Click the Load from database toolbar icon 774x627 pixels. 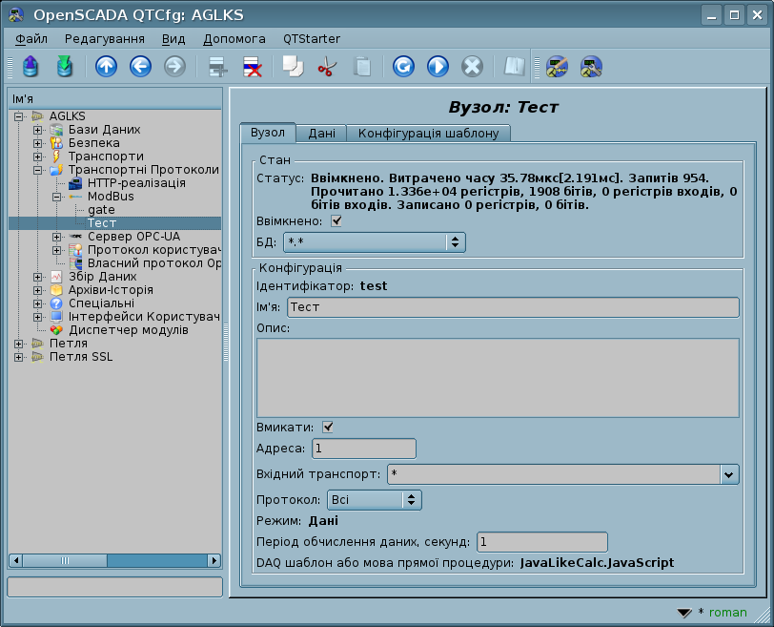click(x=31, y=67)
